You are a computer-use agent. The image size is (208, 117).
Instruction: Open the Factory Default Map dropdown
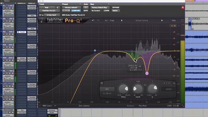pos(100,7)
